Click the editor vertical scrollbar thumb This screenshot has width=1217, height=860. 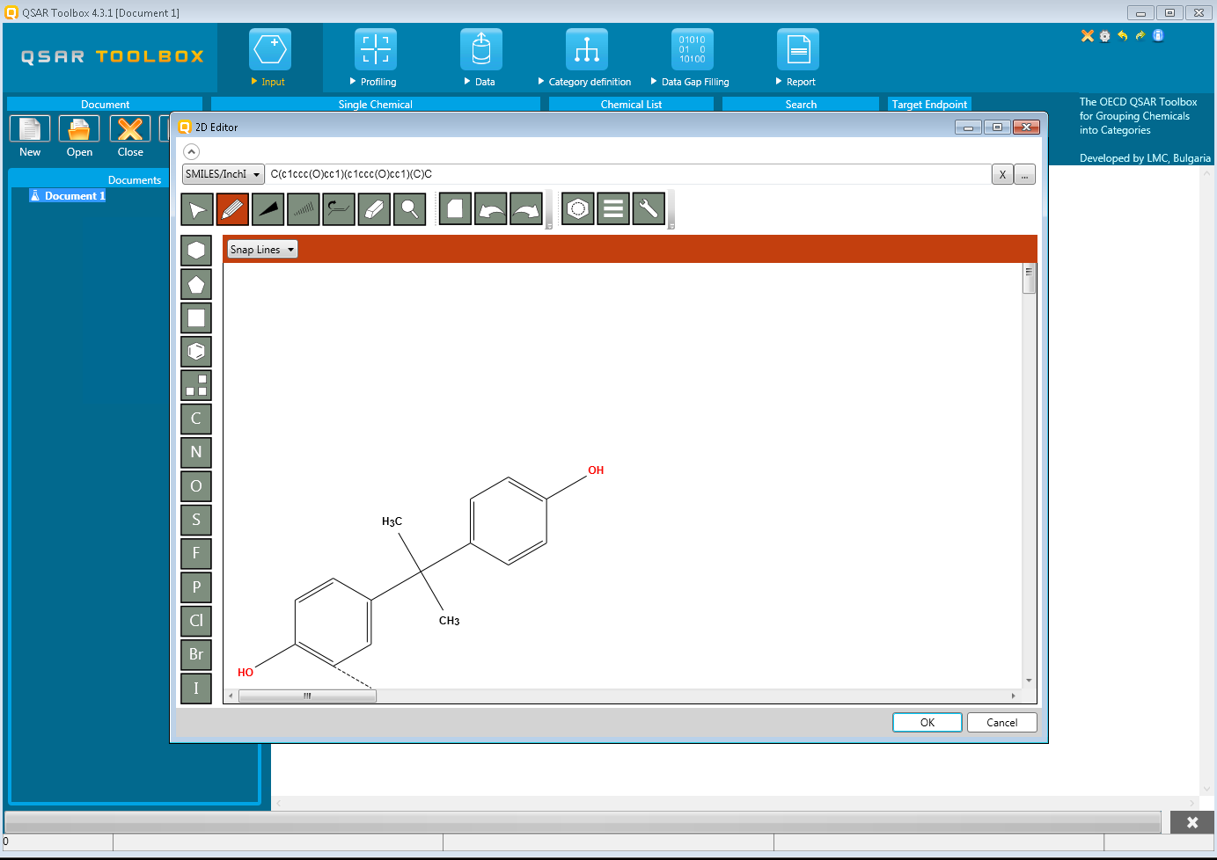pyautogui.click(x=1029, y=279)
